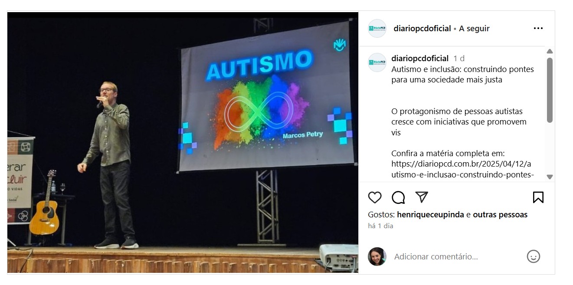Click the caption scrollbar thumb
Image resolution: width=573 pixels, height=285 pixels.
pyautogui.click(x=550, y=90)
